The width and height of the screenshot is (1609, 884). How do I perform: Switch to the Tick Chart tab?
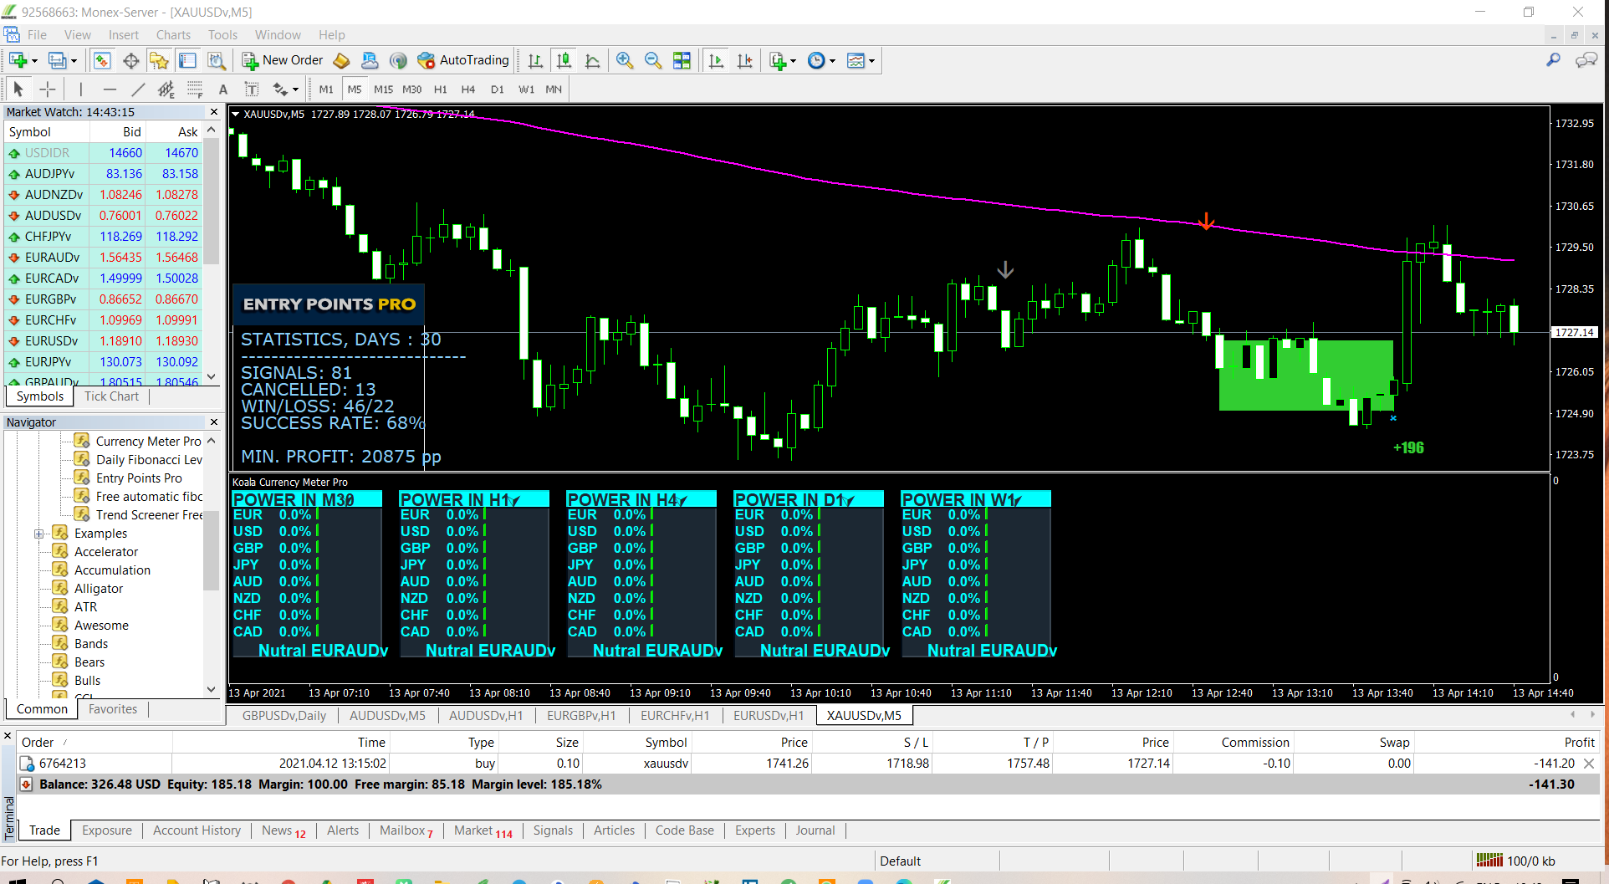click(x=111, y=396)
